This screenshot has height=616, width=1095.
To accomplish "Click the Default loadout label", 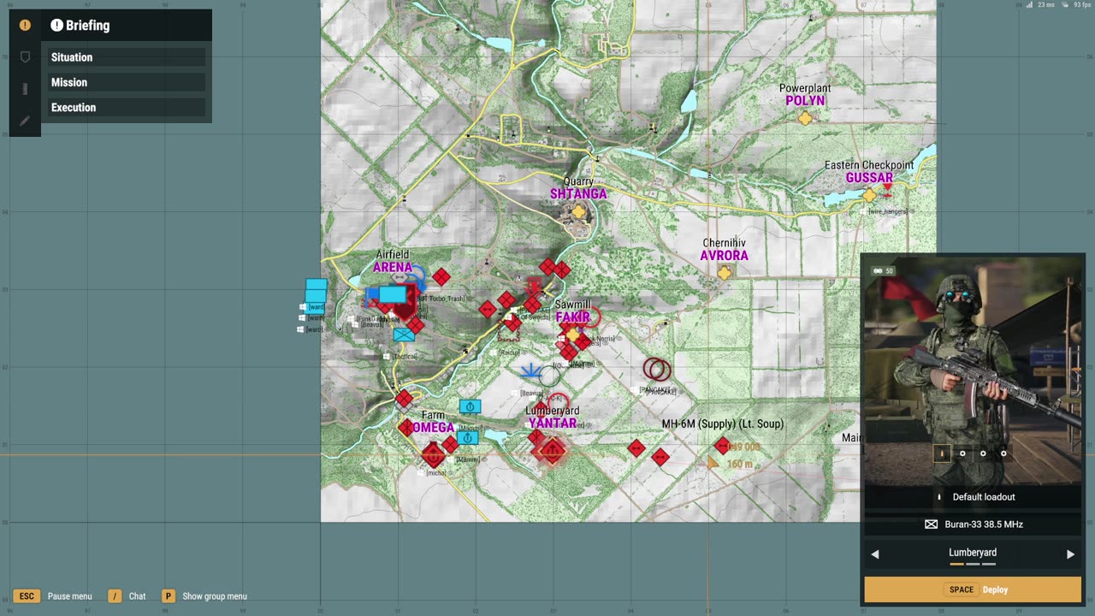I will click(x=984, y=497).
